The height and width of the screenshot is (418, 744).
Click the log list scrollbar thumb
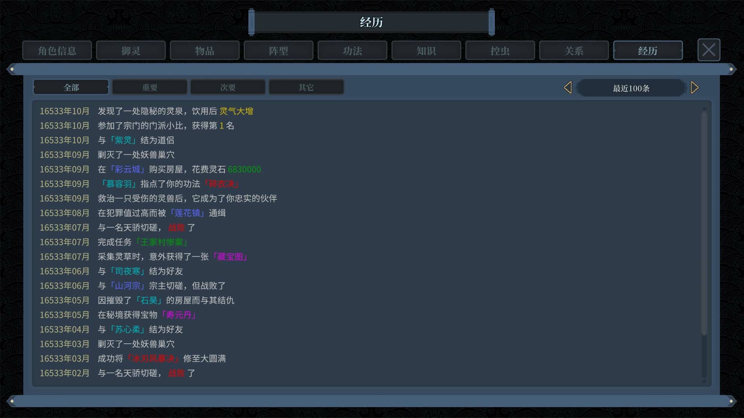click(704, 223)
